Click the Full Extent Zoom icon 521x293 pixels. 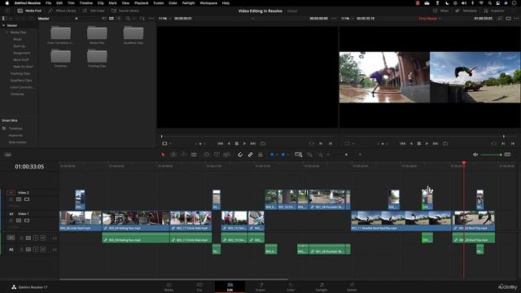(x=299, y=155)
